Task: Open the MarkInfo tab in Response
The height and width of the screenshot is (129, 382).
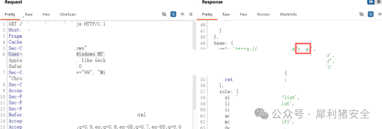Action: pos(289,14)
